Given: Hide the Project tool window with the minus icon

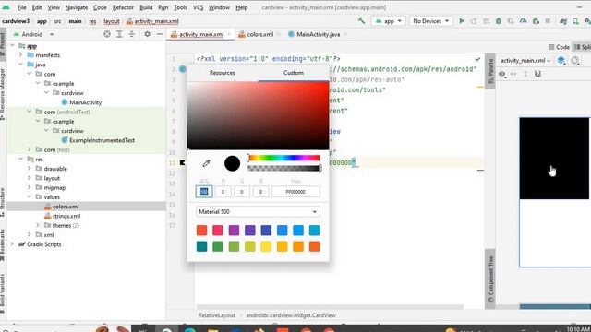Looking at the screenshot, I should pos(160,34).
